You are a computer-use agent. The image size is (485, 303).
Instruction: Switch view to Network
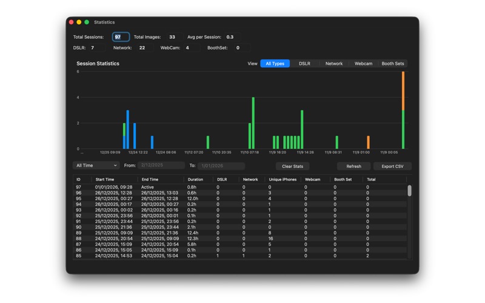(x=334, y=64)
